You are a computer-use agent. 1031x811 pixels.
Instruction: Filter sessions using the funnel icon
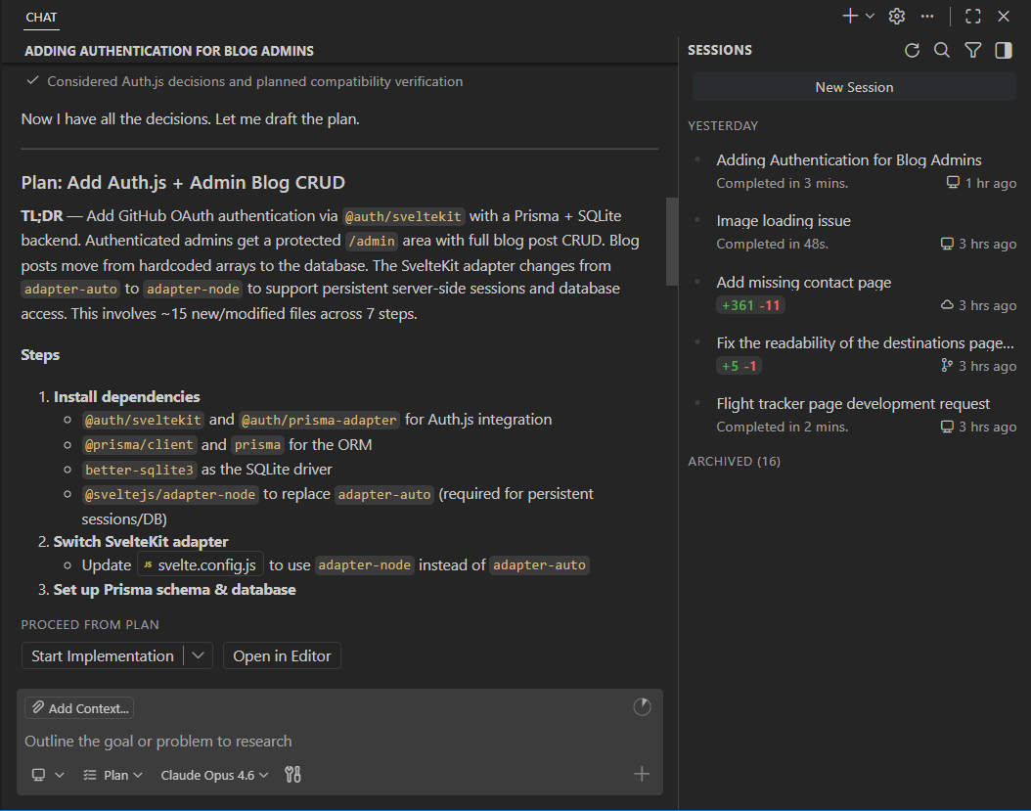coord(972,50)
